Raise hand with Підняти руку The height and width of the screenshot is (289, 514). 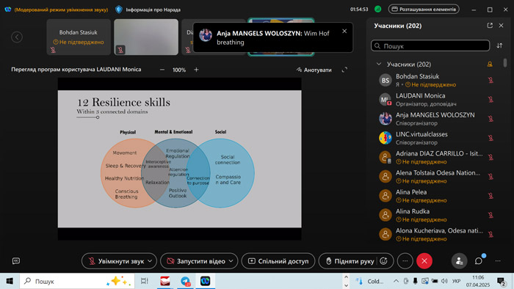(350, 261)
